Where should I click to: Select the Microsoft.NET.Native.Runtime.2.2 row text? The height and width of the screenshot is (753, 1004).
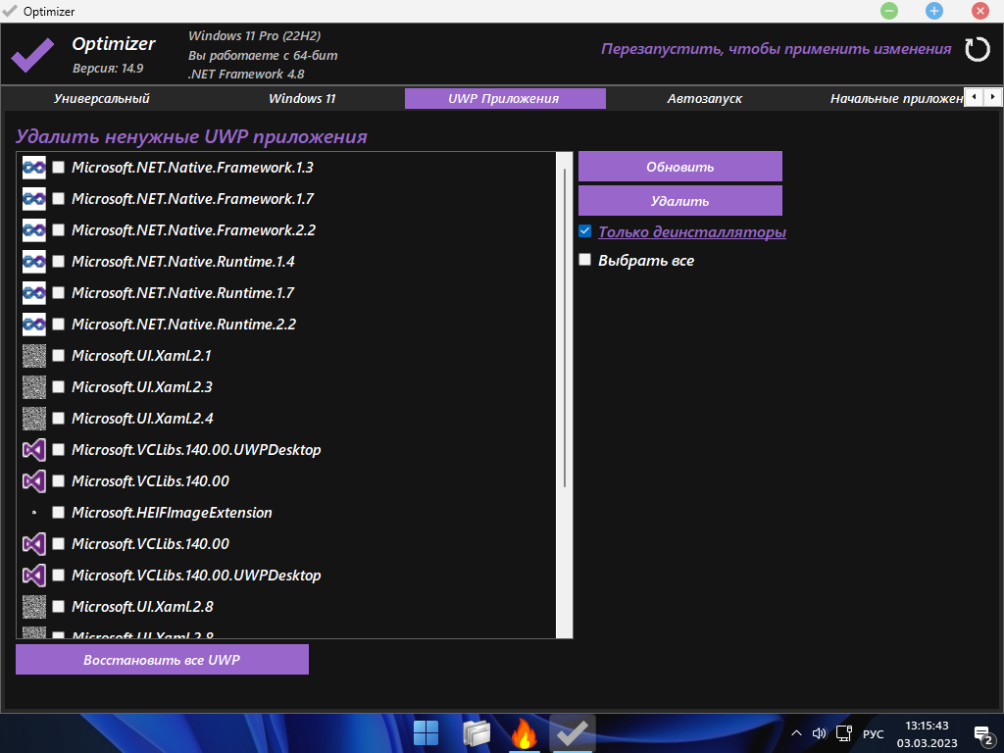pos(183,325)
